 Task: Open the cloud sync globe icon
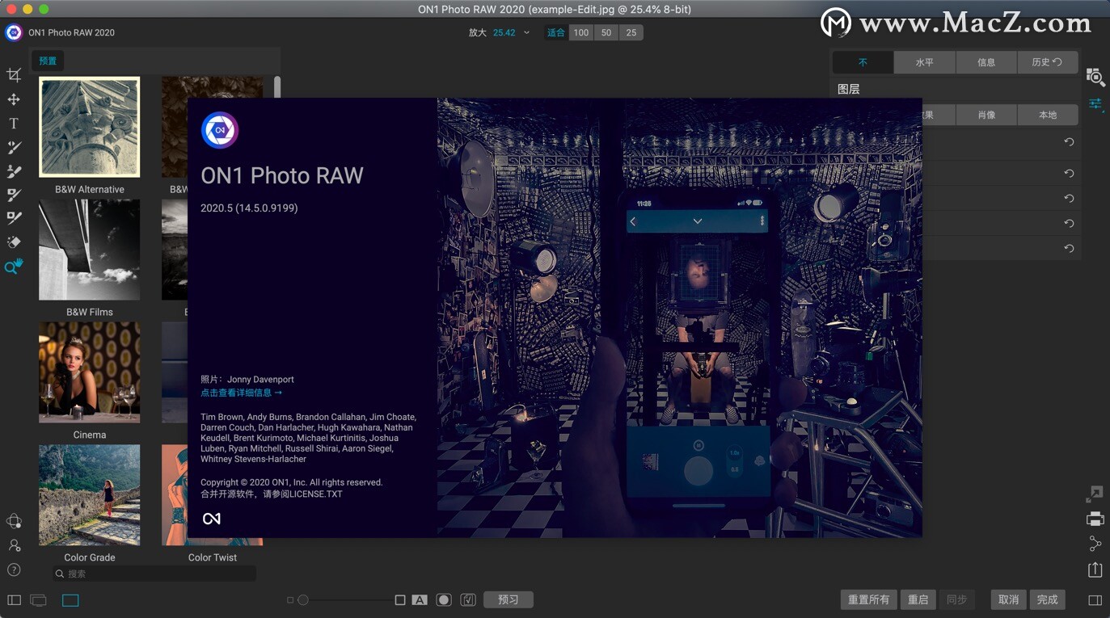(14, 521)
